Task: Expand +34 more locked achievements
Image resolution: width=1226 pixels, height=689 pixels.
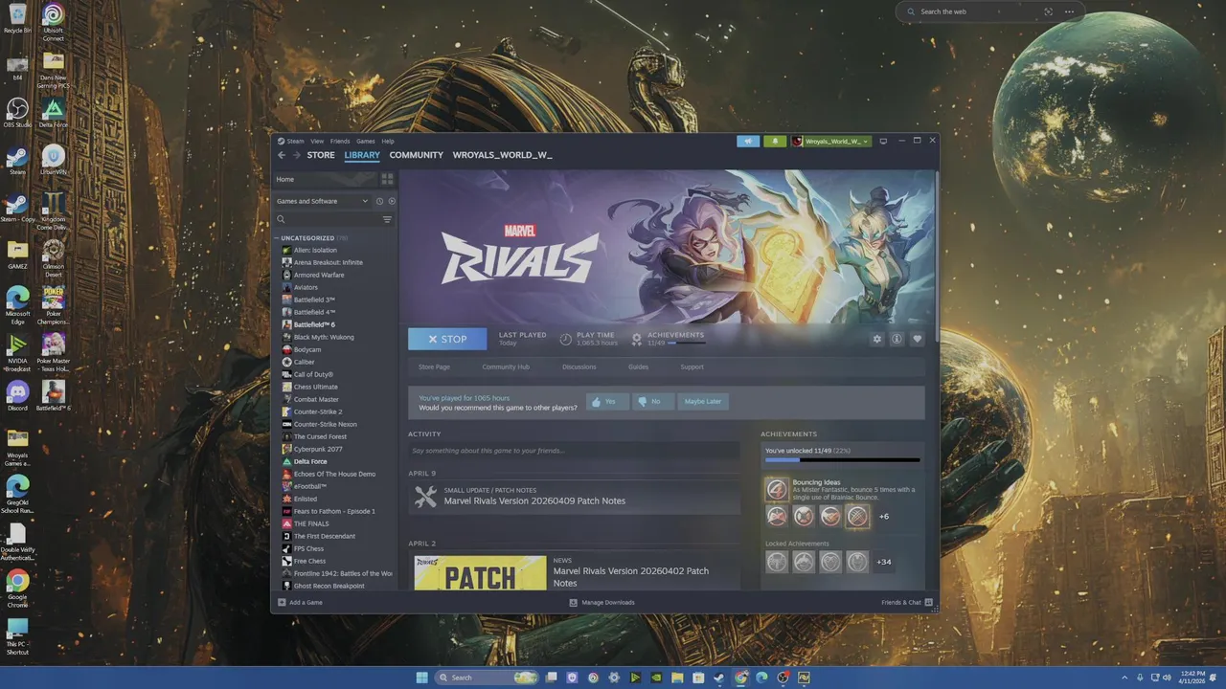Action: [x=884, y=562]
